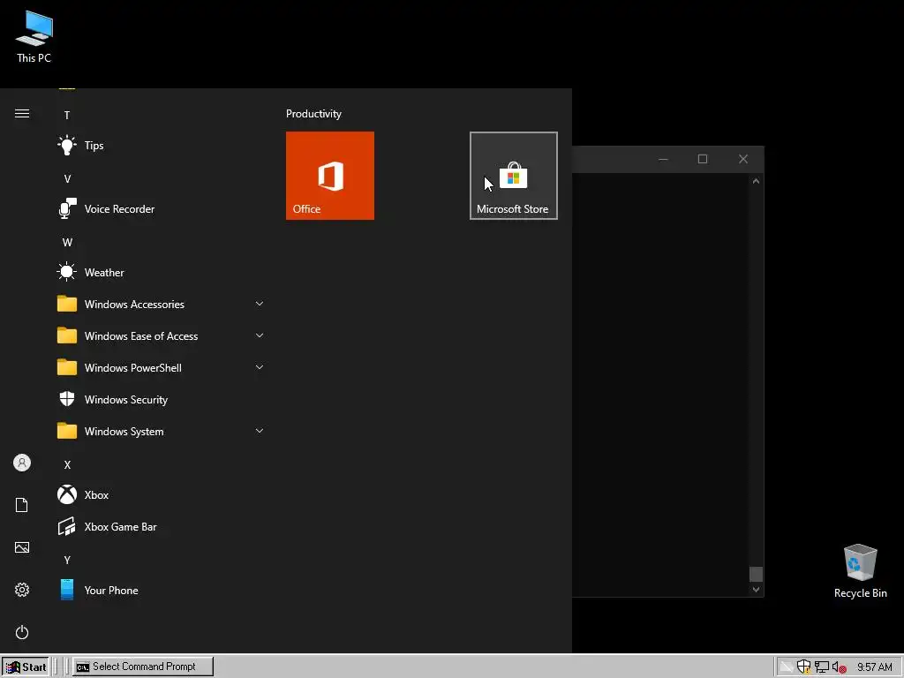Screen dimensions: 904x678
Task: Open the Microsoft Store tile
Action: point(513,176)
